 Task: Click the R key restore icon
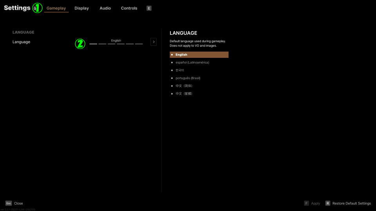pos(327,203)
